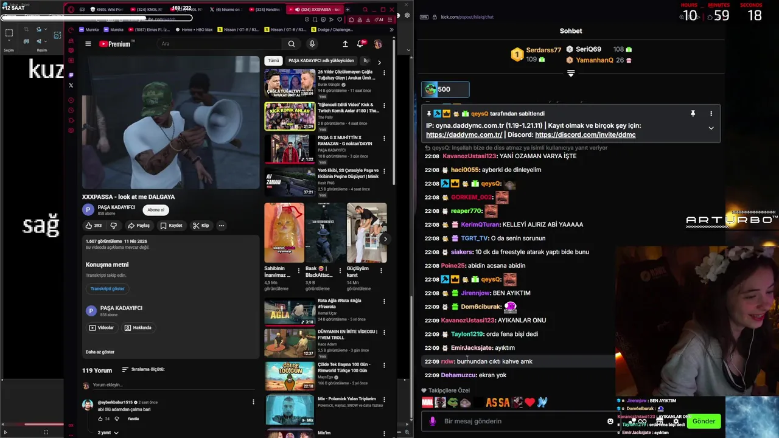
Task: Send chat message with Gönder button
Action: (704, 421)
